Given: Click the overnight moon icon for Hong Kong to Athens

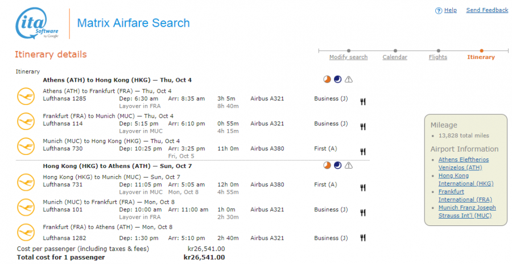Looking at the screenshot, I should (x=338, y=166).
